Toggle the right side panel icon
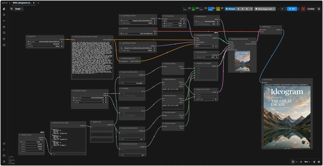Image resolution: width=323 pixels, height=166 pixels. point(319,9)
